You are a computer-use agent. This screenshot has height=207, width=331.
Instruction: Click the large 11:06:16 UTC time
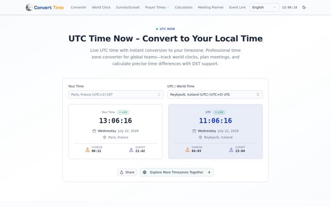(x=216, y=121)
